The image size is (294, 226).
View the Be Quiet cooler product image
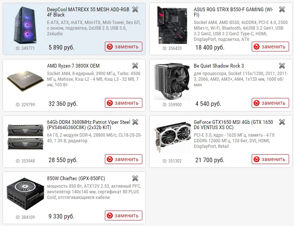pos(172,81)
